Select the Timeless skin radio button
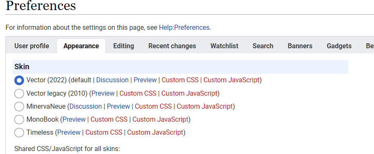This screenshot has height=154, width=374. [19, 133]
